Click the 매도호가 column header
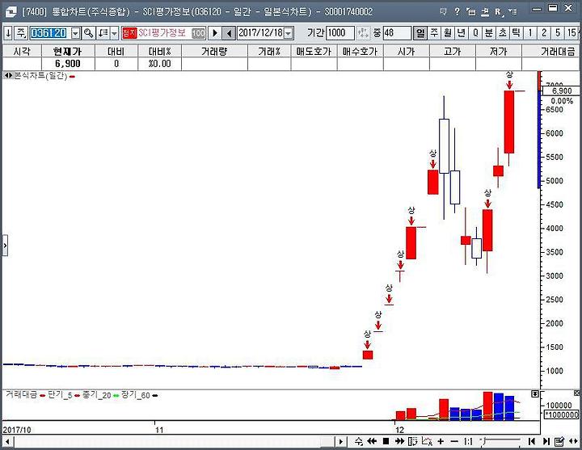The image size is (582, 450). coord(314,51)
